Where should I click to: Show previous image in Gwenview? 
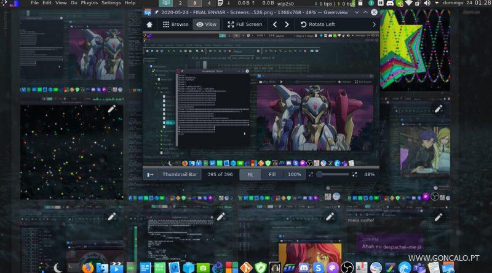275,25
